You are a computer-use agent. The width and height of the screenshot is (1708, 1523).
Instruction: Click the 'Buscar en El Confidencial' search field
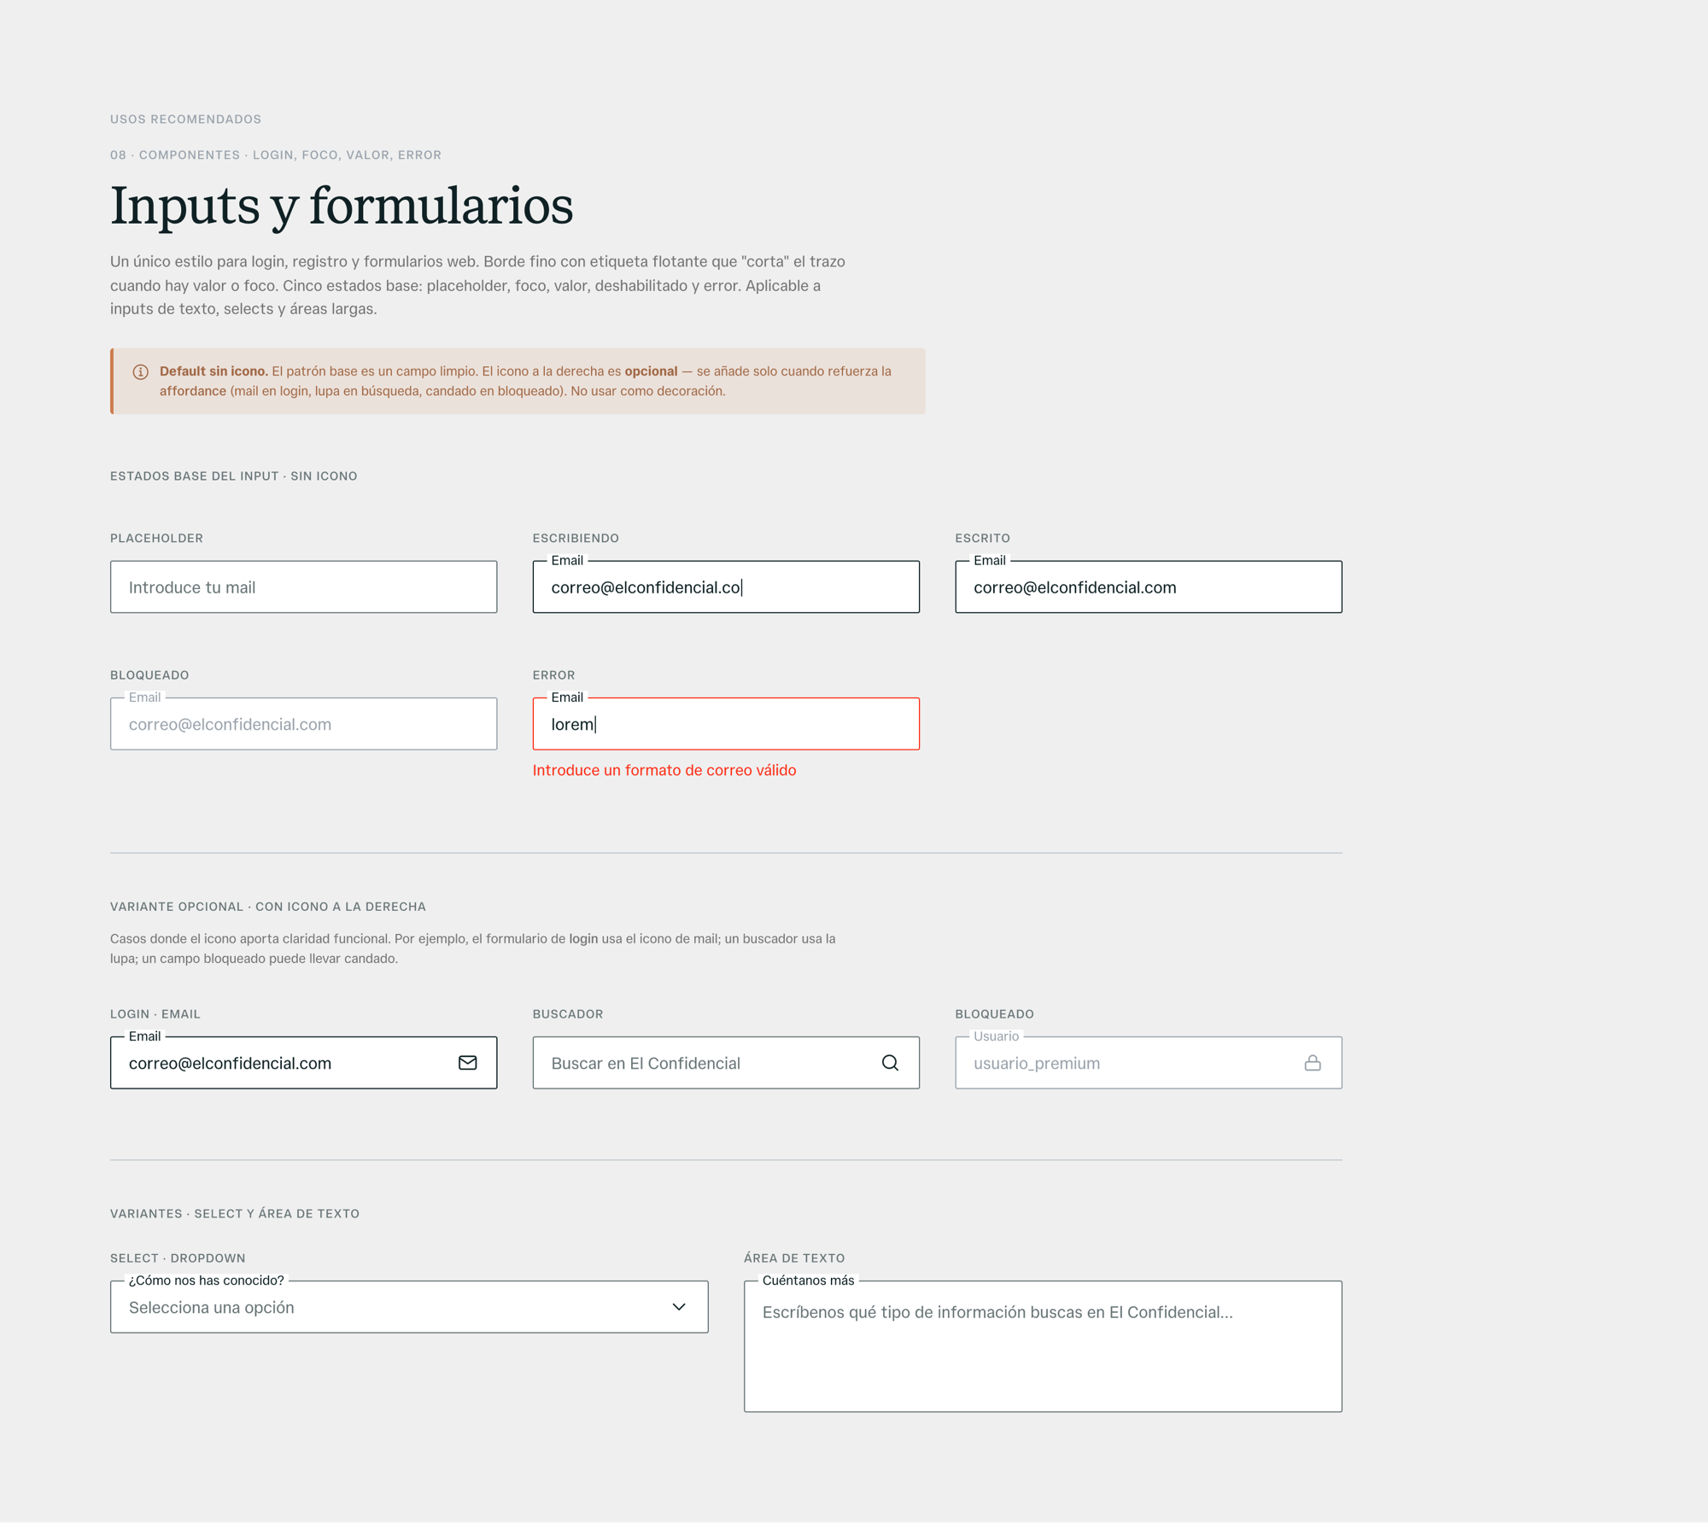tap(726, 1063)
